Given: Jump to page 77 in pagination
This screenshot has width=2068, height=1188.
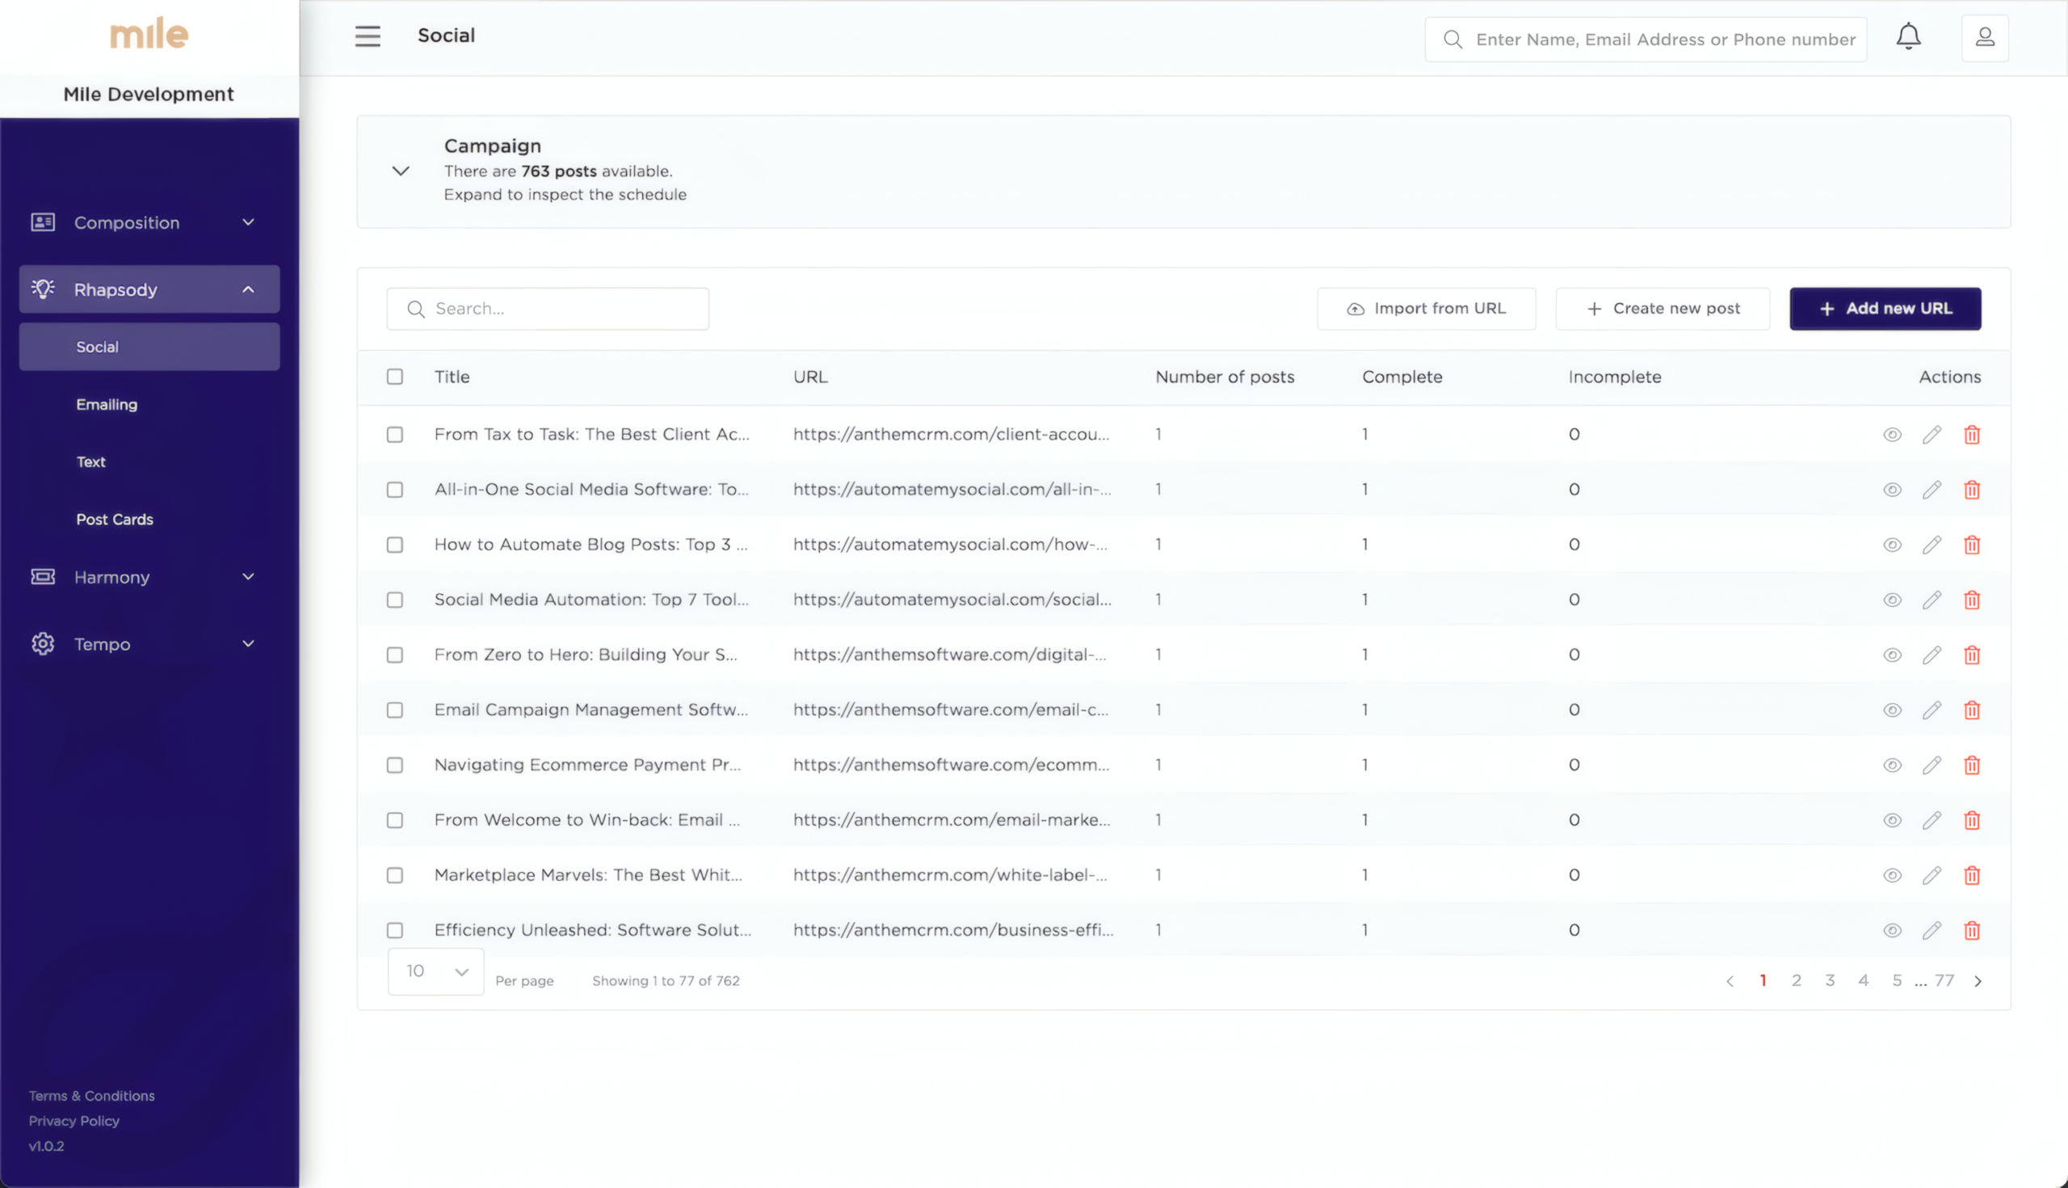Looking at the screenshot, I should pyautogui.click(x=1948, y=981).
